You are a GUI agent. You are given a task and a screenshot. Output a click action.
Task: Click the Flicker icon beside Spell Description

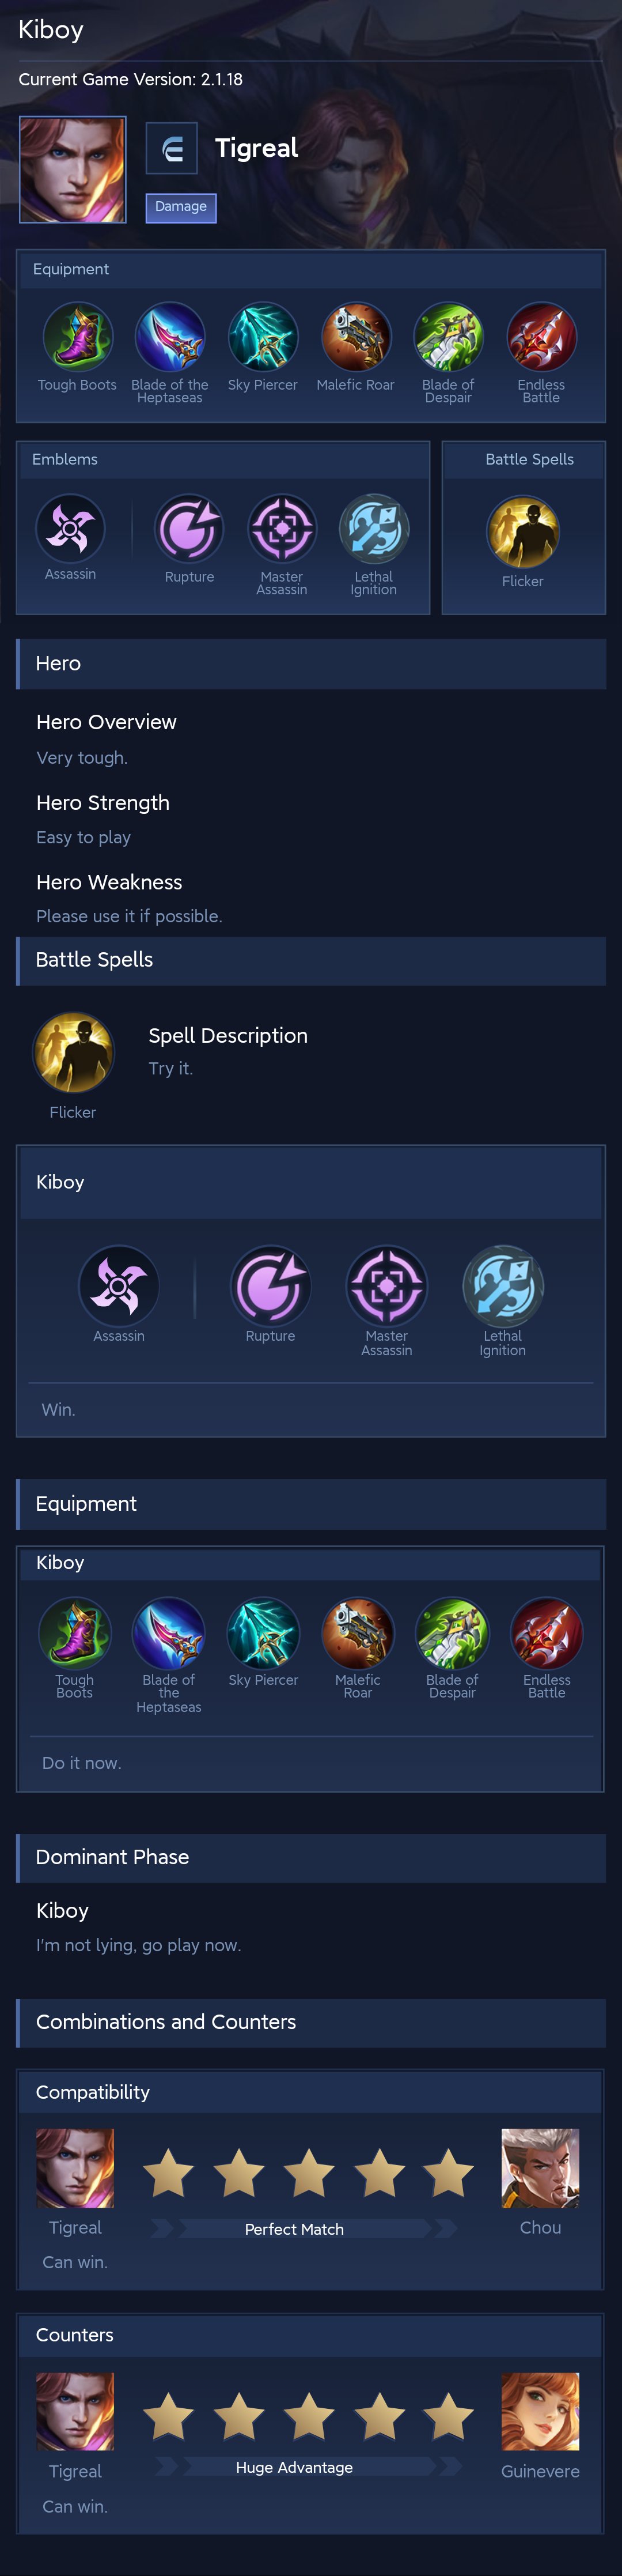point(73,1052)
